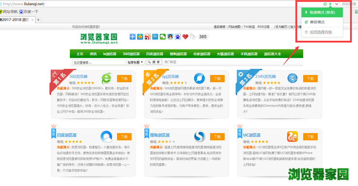
Task: Click the blue plus share icon
Action: (x=133, y=37)
